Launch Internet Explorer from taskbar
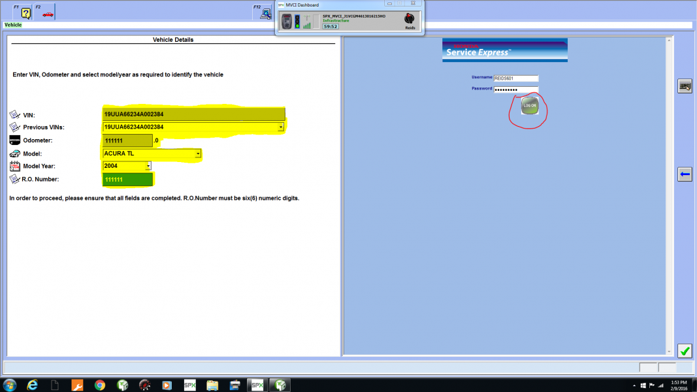This screenshot has width=697, height=392. pyautogui.click(x=32, y=385)
